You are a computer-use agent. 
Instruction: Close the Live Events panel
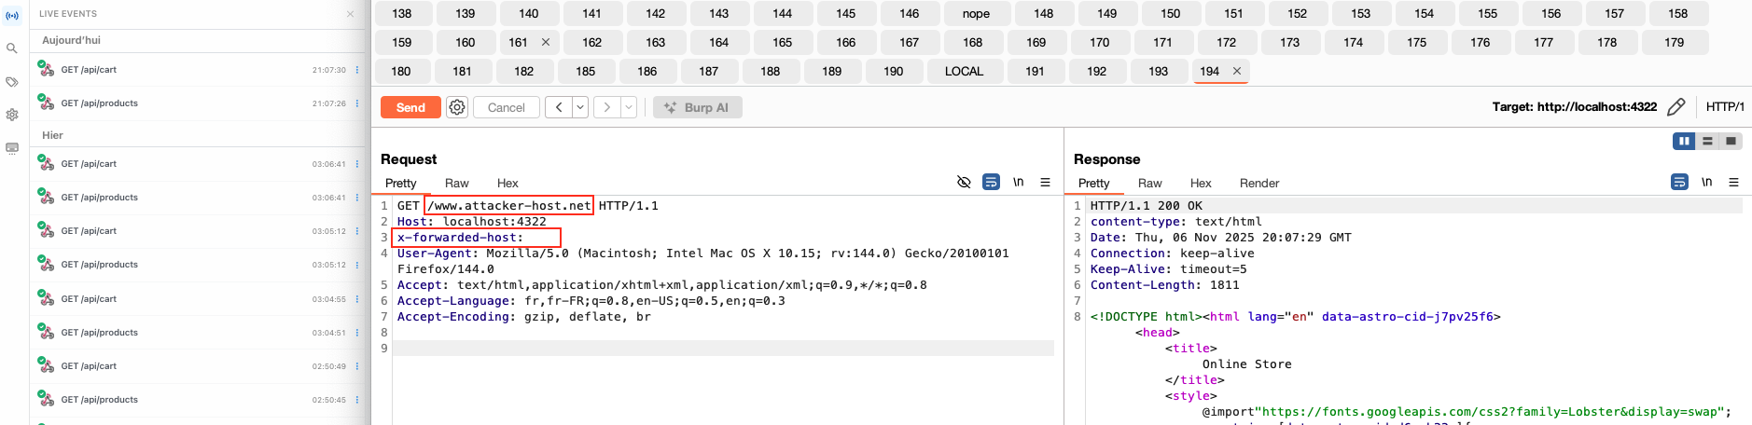[x=350, y=14]
